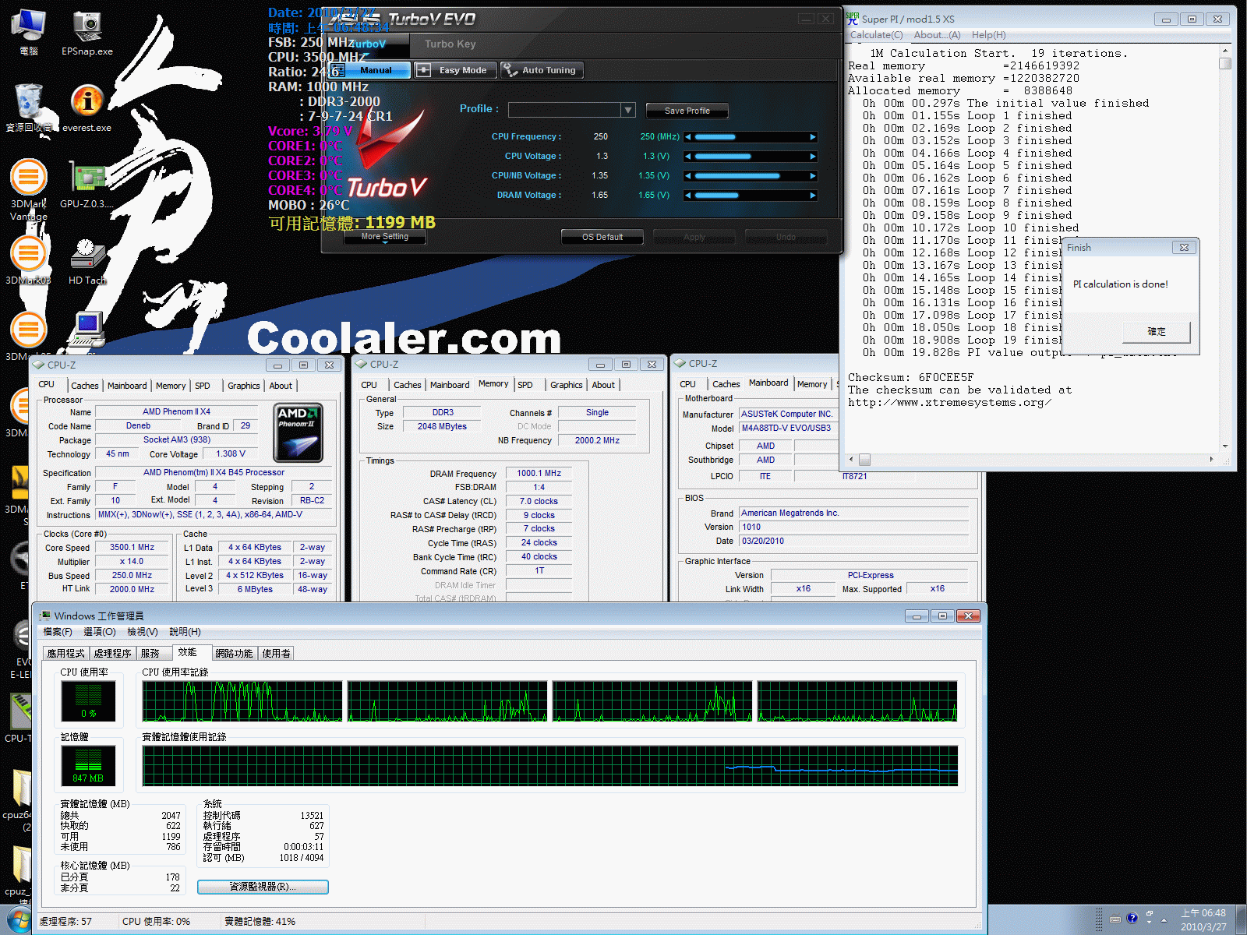Open the 電腦 desktop icon
Image resolution: width=1247 pixels, height=935 pixels.
28,32
